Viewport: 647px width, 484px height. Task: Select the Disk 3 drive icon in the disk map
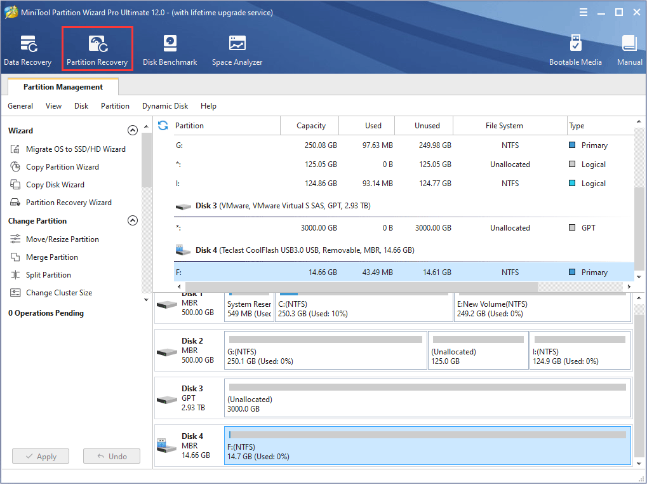(x=167, y=400)
